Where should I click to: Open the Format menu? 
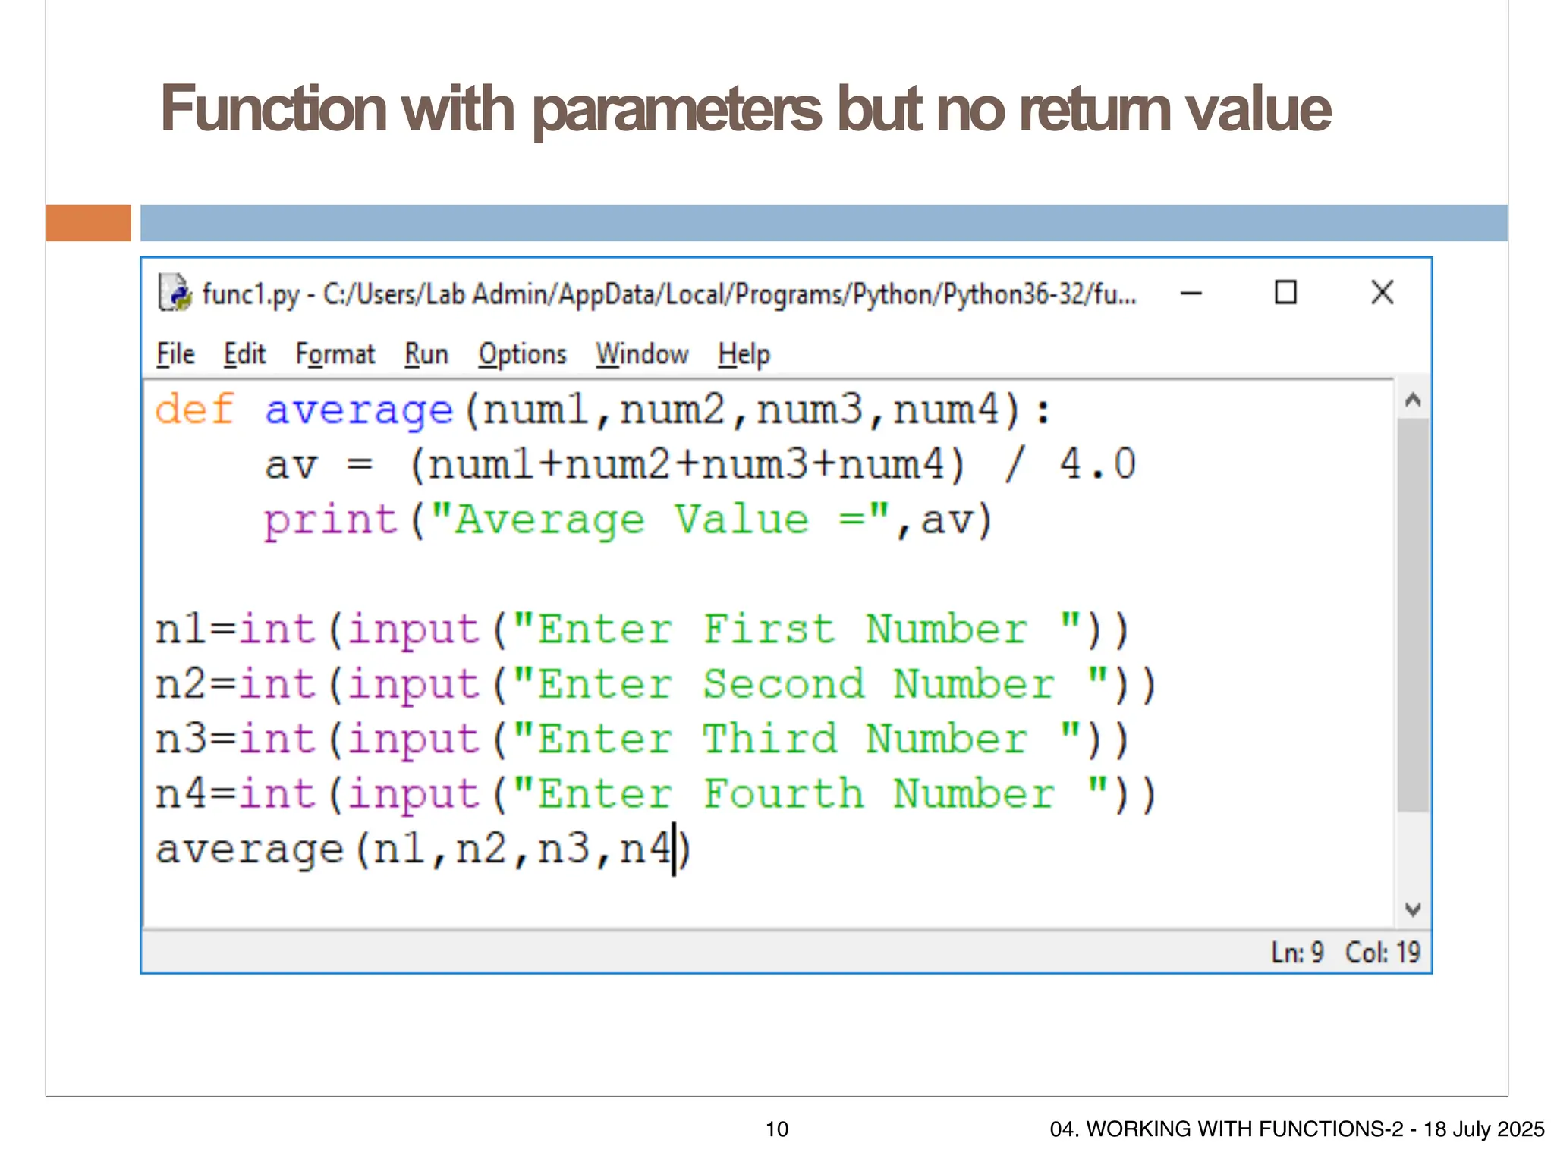(335, 354)
